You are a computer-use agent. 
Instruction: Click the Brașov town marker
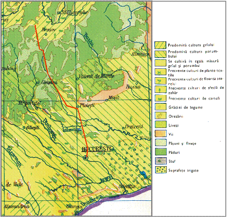click(46, 35)
